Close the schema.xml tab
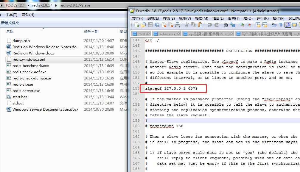300x172 pixels. tap(178, 33)
